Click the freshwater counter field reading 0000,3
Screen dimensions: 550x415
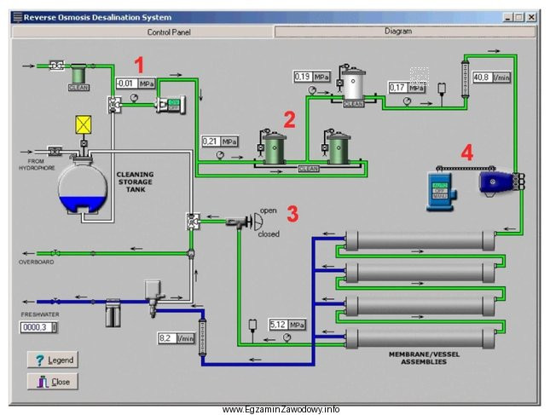coord(37,327)
